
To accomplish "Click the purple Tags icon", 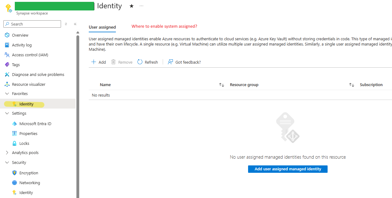I will 7,65.
